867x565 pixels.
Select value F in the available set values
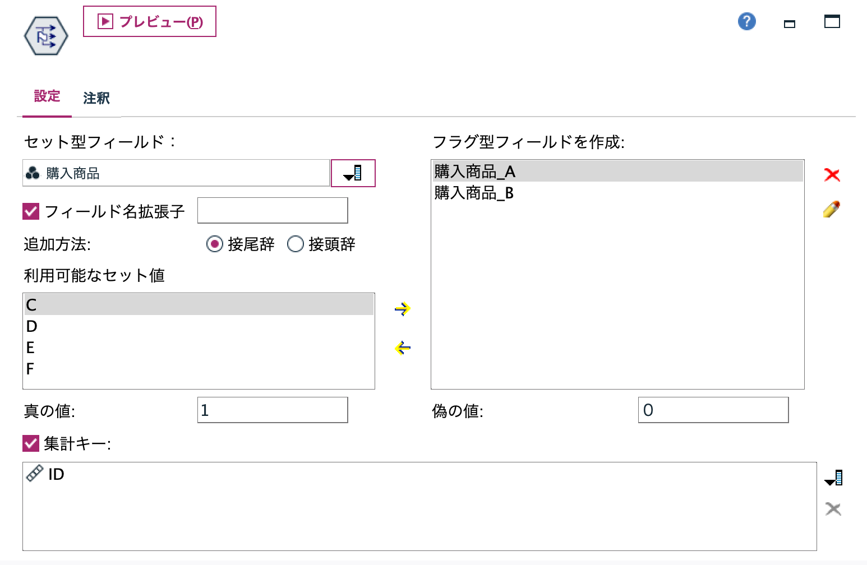coord(31,368)
